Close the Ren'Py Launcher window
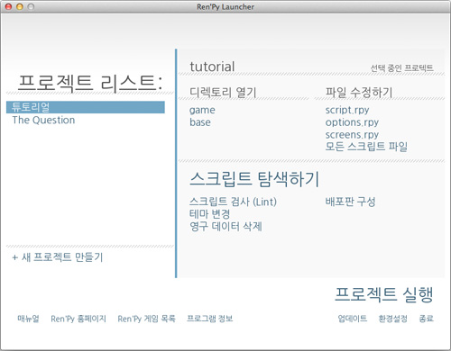Screen dimensions: 451x351 click(x=9, y=6)
